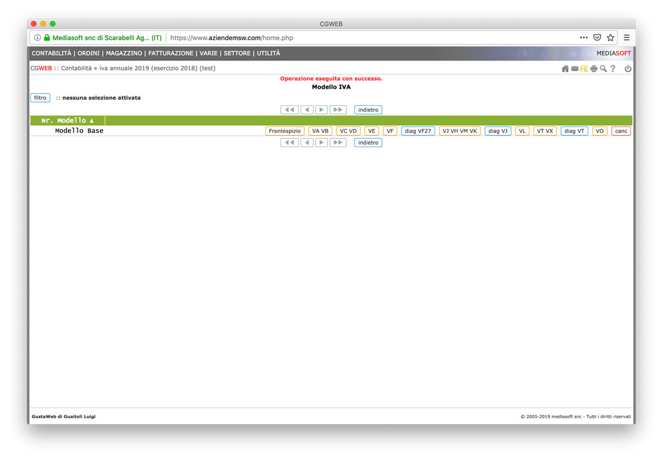The image size is (662, 459).
Task: Open the home icon in the CGWEB toolbar
Action: pos(565,68)
